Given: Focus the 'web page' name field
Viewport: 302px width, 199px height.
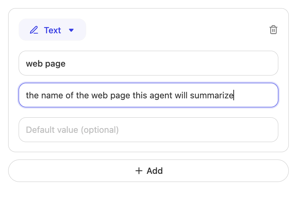Looking at the screenshot, I should (x=148, y=63).
